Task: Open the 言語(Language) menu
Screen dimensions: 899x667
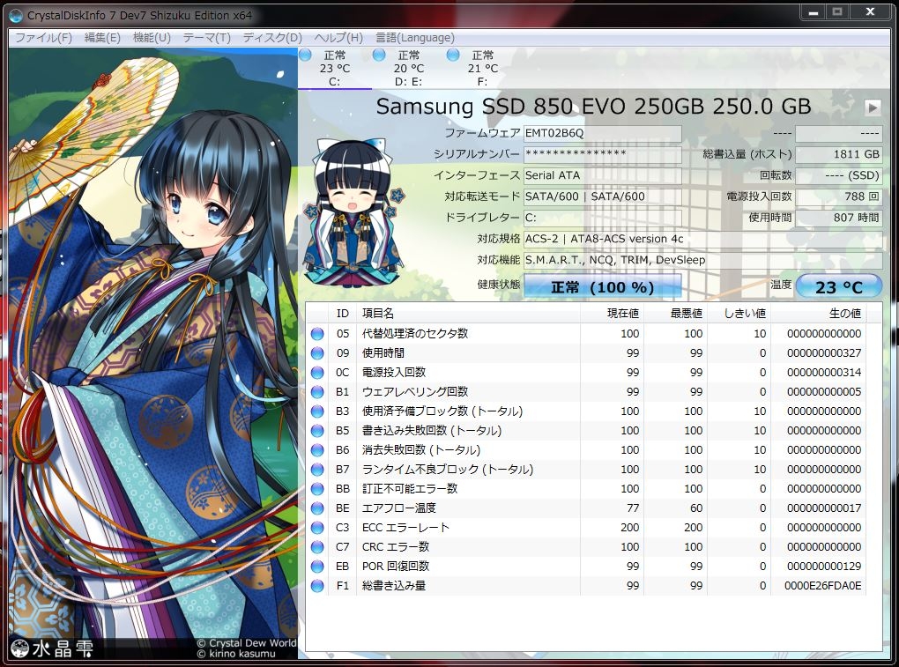Action: [415, 38]
